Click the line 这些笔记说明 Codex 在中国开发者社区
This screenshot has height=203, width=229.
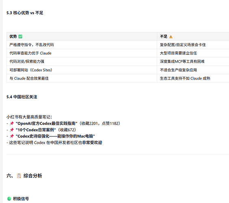[54, 143]
